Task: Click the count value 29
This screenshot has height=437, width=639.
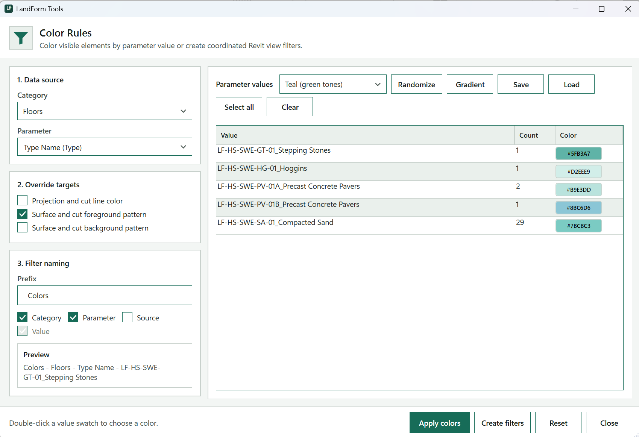Action: [x=520, y=222]
